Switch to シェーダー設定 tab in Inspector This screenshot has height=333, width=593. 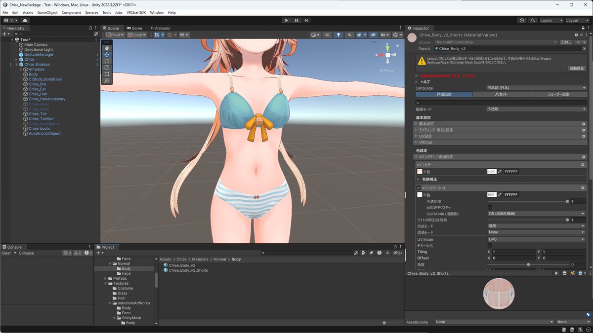558,94
